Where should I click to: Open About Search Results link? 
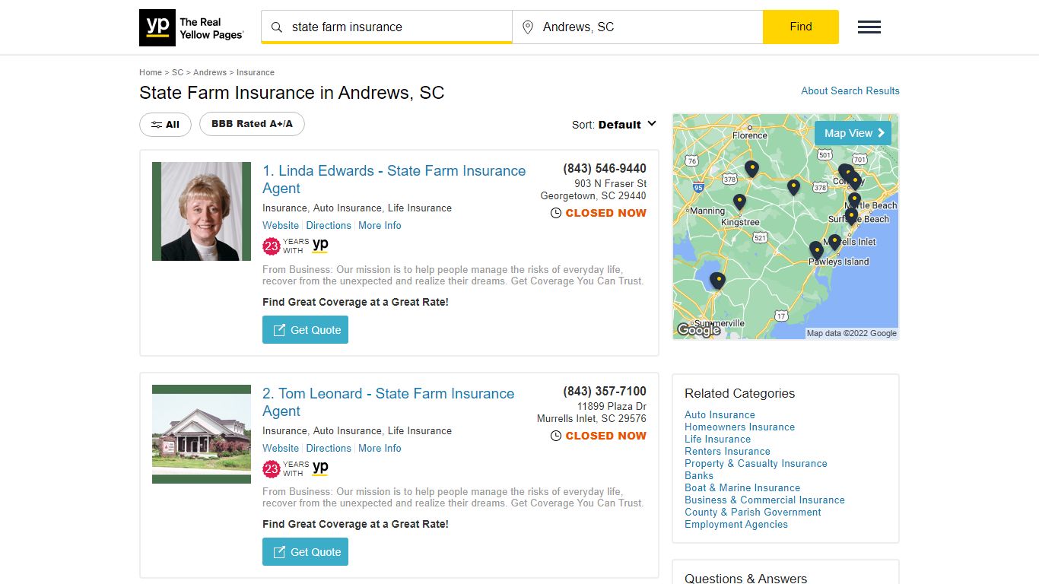[x=850, y=90]
